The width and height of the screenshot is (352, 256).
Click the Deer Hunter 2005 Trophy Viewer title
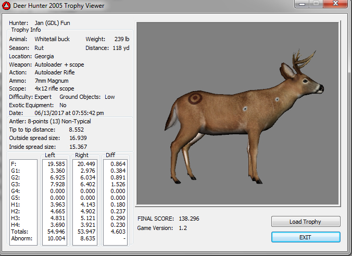[58, 6]
